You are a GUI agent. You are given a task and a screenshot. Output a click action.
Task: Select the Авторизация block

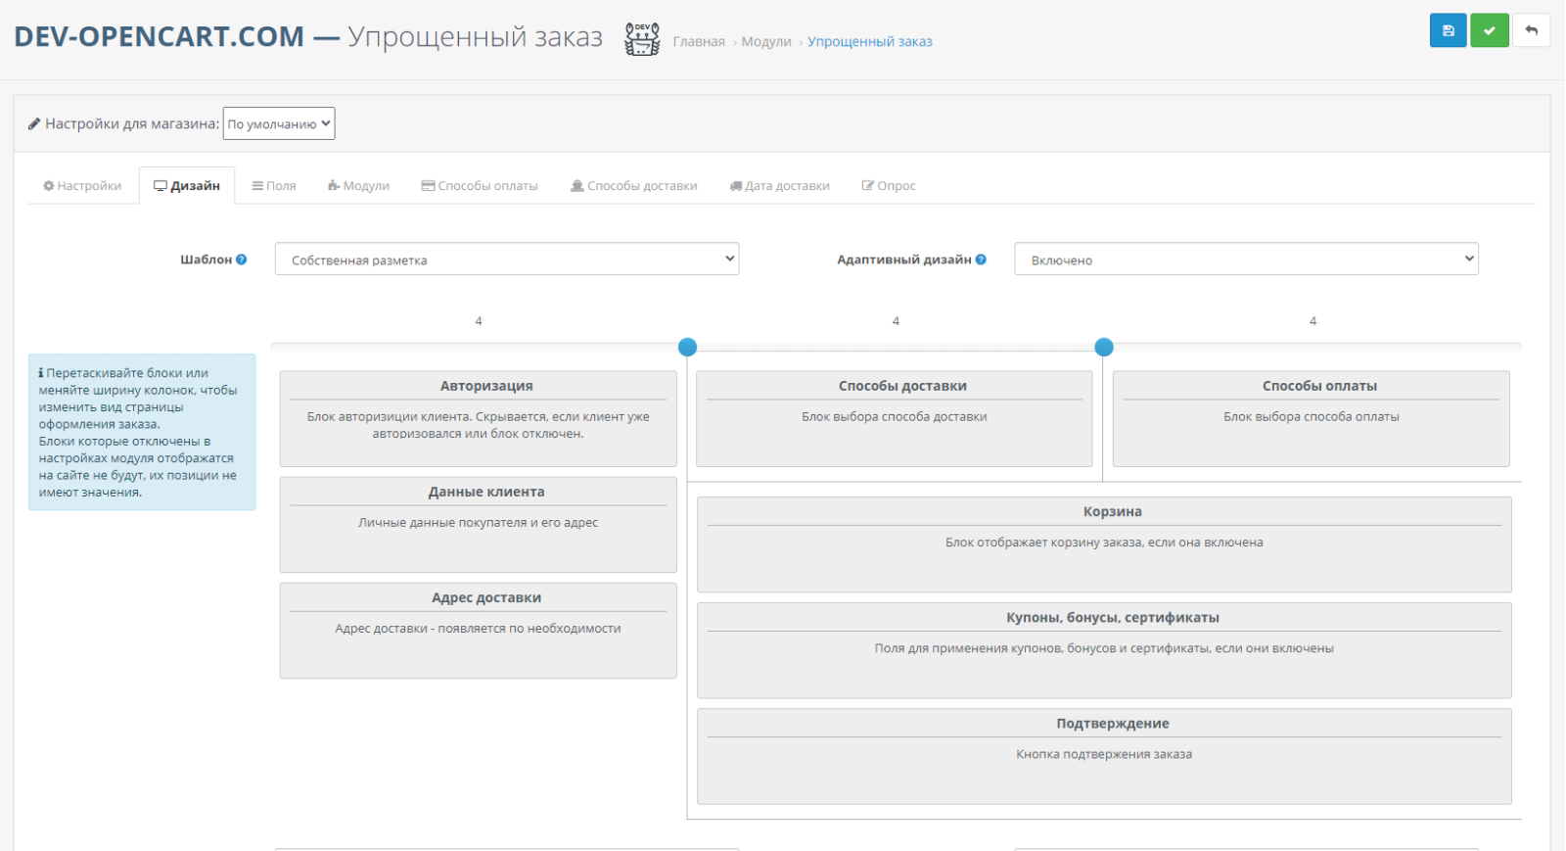coord(479,418)
